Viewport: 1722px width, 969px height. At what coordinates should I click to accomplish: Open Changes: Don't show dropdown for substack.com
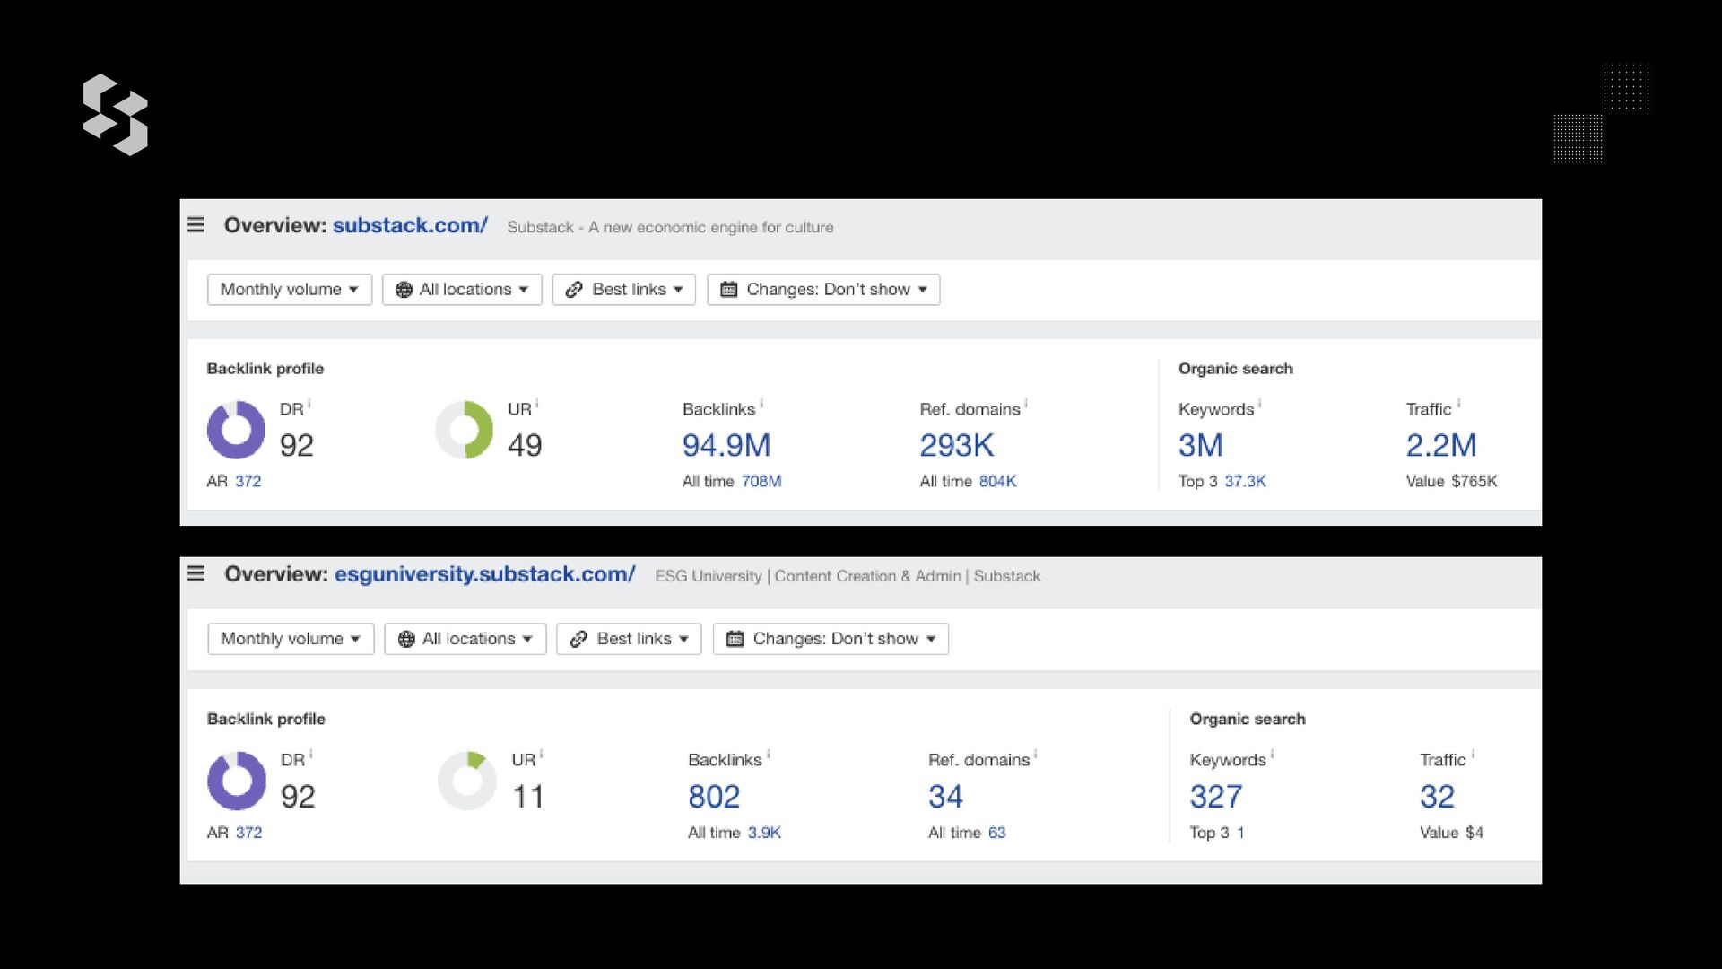[x=823, y=290]
